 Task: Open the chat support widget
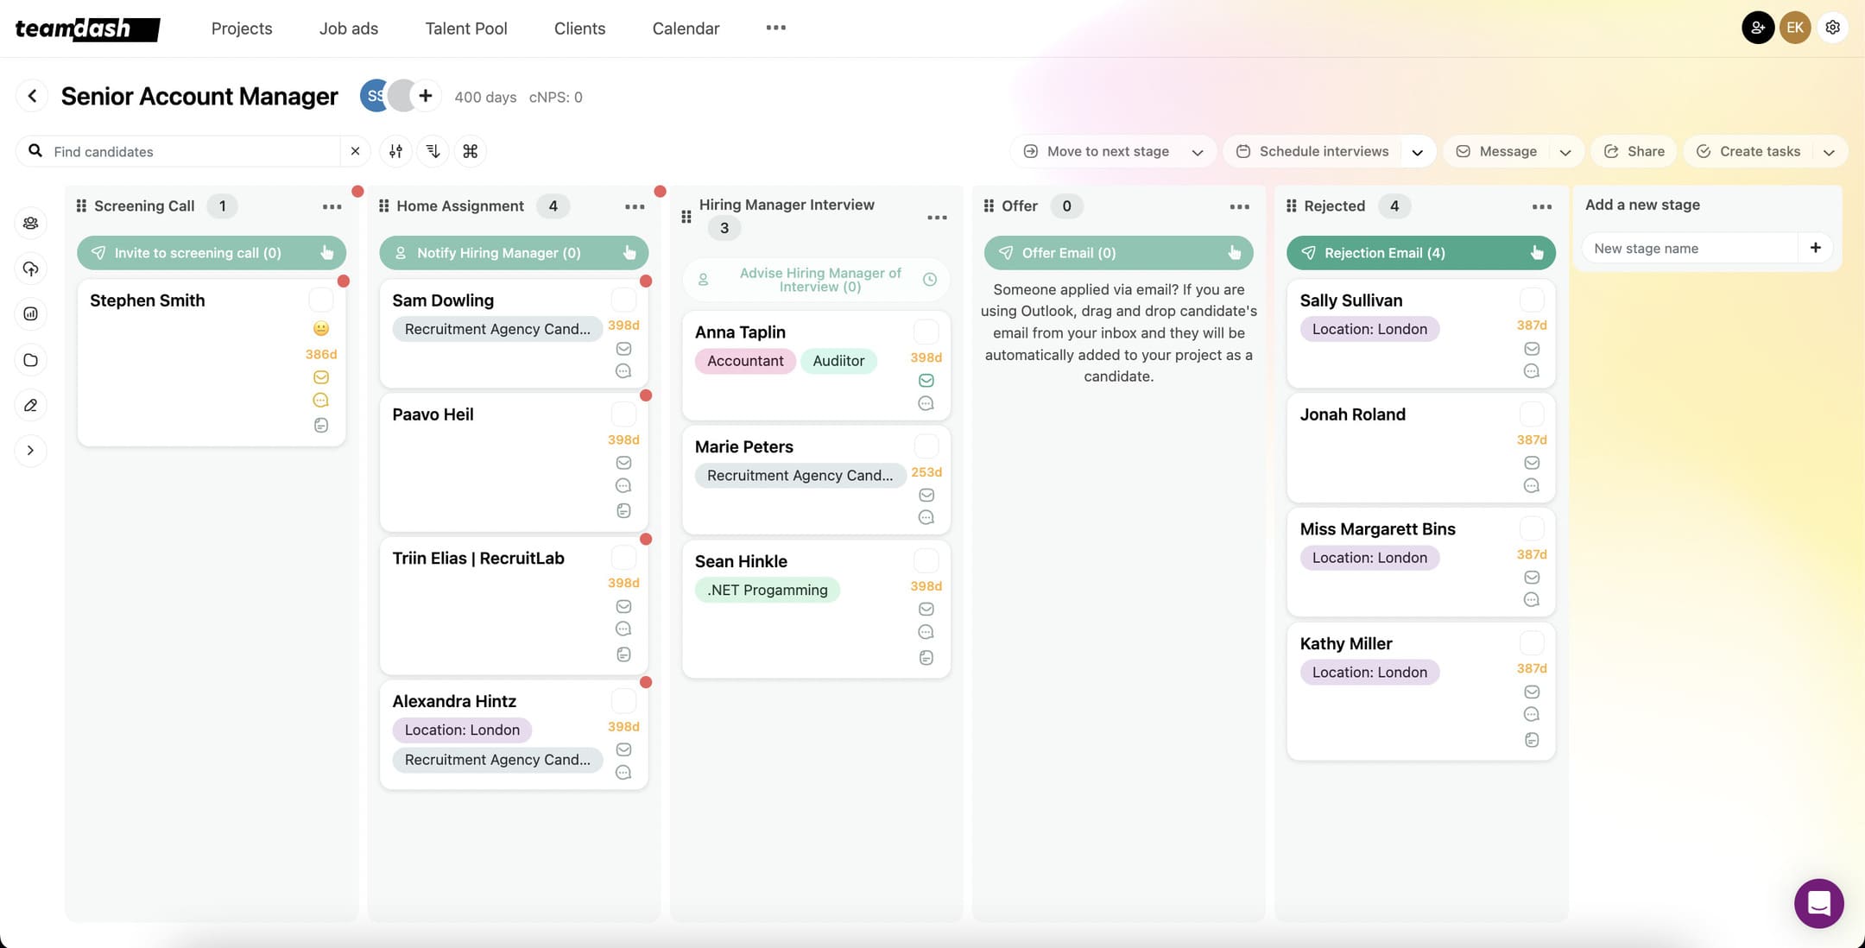[1818, 903]
